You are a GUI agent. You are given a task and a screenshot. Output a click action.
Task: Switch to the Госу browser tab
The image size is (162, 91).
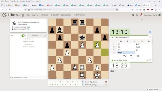[50, 5]
